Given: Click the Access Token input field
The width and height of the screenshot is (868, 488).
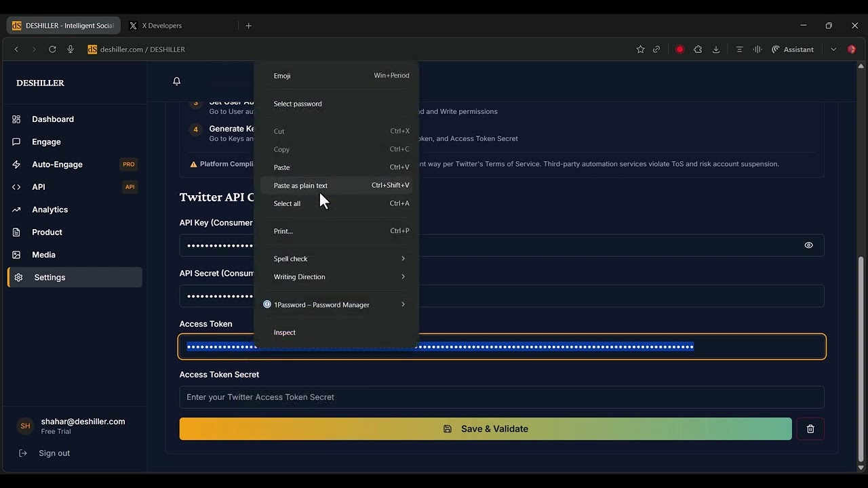Looking at the screenshot, I should pos(502,346).
